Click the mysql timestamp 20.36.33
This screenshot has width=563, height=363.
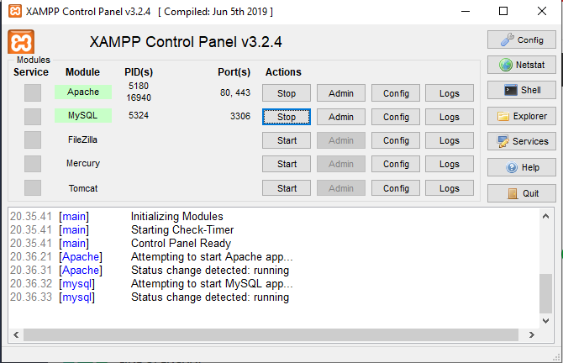[31, 297]
